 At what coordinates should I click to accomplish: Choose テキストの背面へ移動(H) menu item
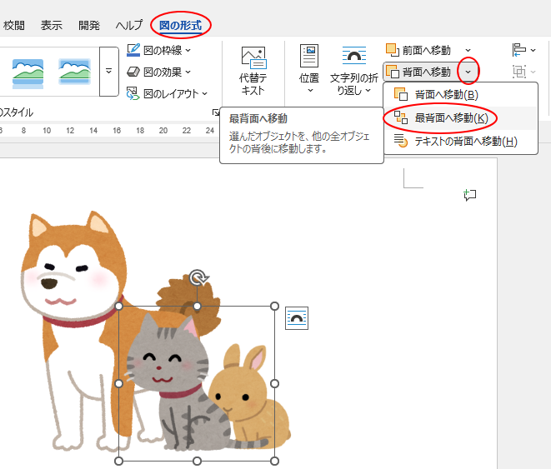tap(461, 142)
